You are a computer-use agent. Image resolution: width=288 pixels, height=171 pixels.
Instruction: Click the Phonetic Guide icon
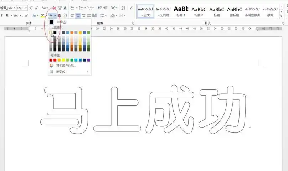coord(60,8)
